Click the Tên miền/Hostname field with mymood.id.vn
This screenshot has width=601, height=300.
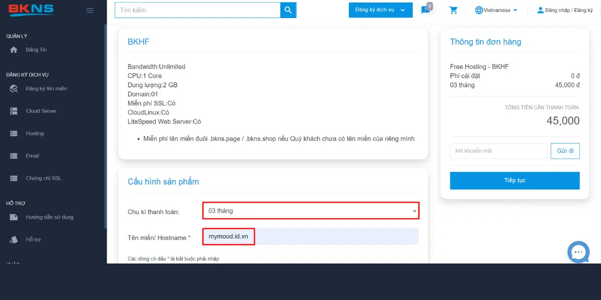pos(311,236)
